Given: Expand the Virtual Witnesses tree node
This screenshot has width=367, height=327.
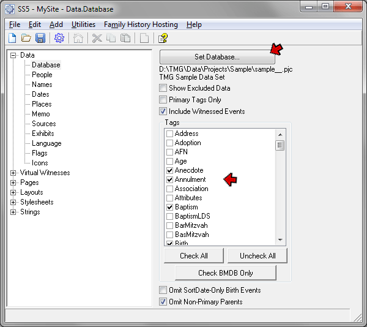Looking at the screenshot, I should click(x=13, y=173).
